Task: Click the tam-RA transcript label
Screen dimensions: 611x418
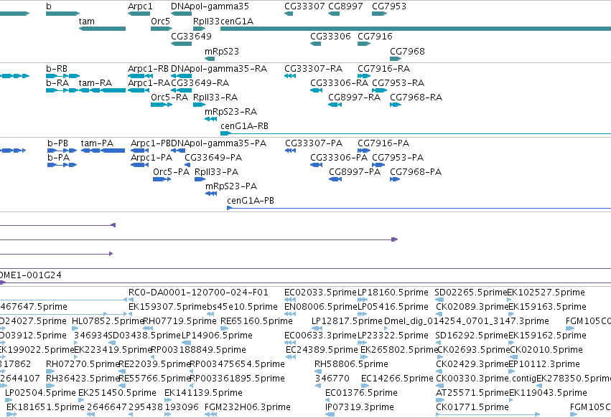Action: [95, 83]
